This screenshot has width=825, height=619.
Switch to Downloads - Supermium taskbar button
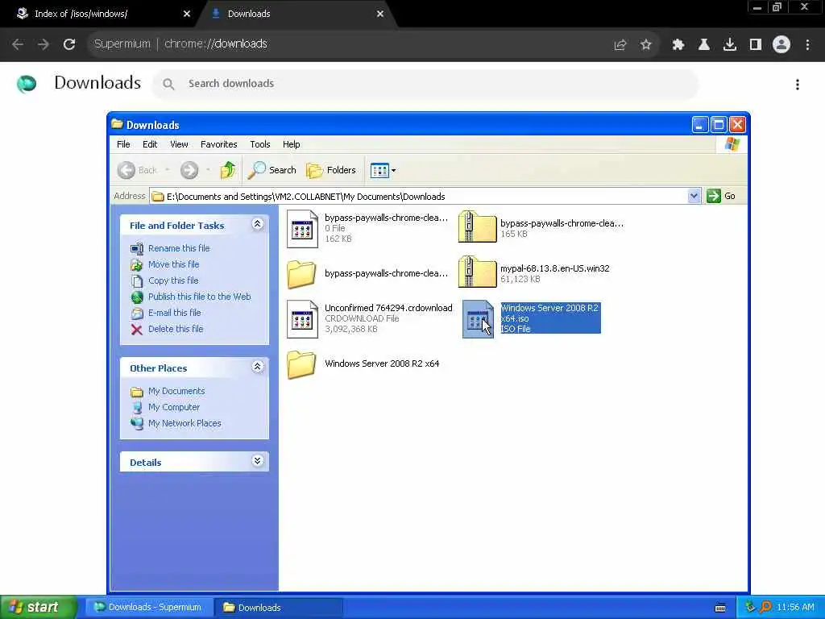tap(149, 608)
